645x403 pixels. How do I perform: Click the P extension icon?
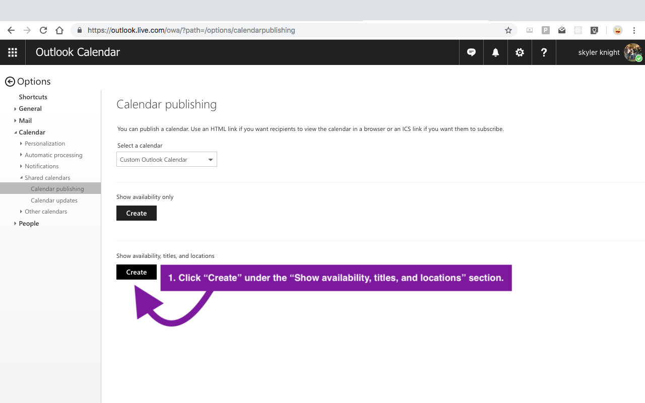546,30
